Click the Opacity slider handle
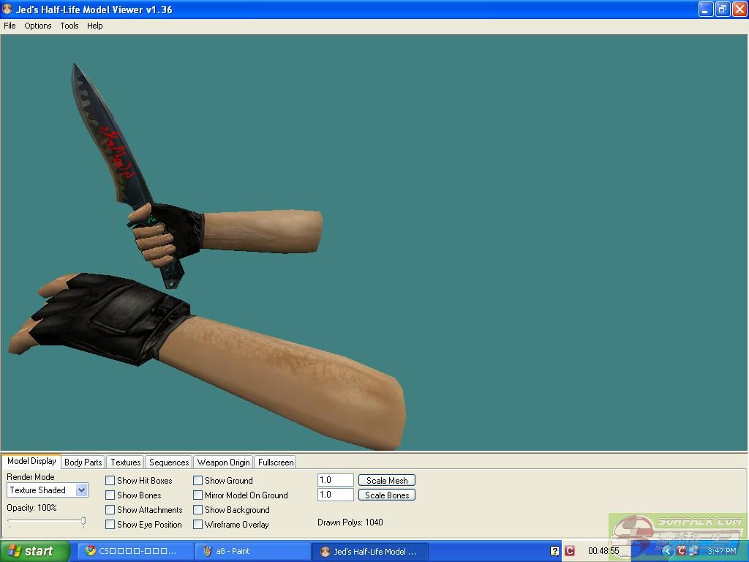Viewport: 749px width, 562px height. [83, 522]
